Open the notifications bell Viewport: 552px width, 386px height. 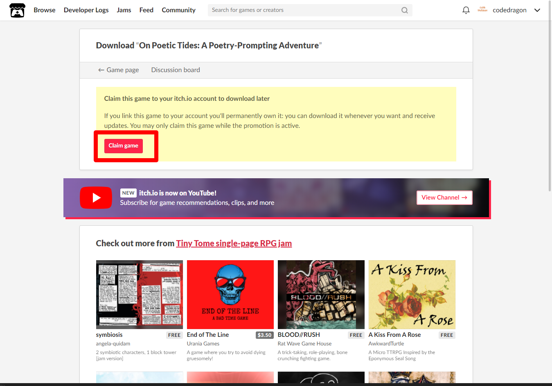coord(466,10)
